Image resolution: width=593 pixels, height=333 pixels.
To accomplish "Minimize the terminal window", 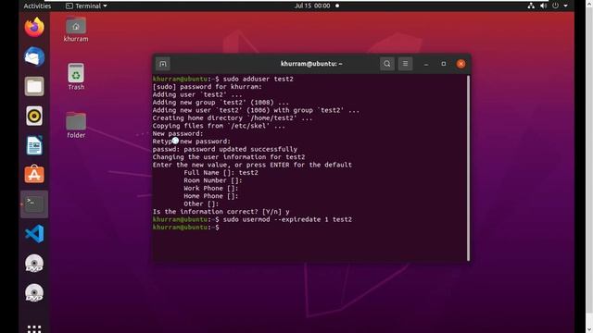I will [x=426, y=64].
